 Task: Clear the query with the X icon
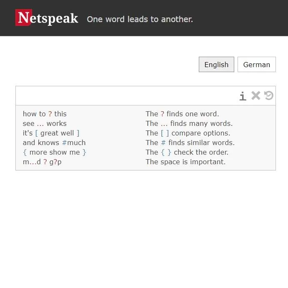click(x=255, y=96)
